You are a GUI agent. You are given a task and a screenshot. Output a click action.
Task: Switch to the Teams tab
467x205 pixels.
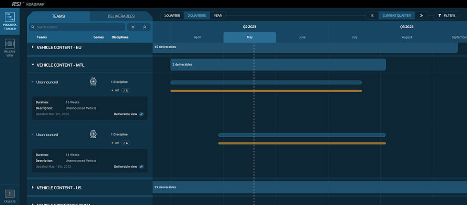pyautogui.click(x=58, y=16)
